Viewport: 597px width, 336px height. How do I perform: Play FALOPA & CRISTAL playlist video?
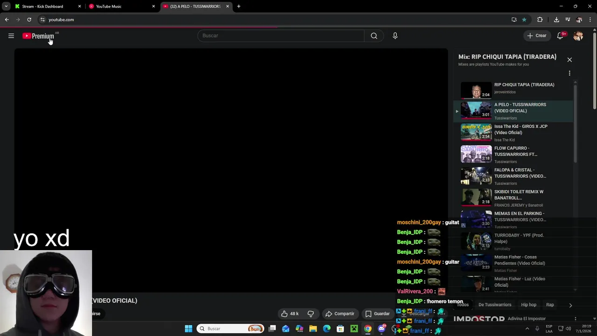(x=514, y=176)
